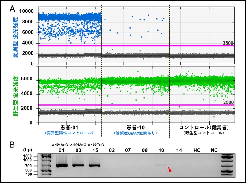Click the 患者-01 sample label
This screenshot has height=183, width=246.
point(69,127)
